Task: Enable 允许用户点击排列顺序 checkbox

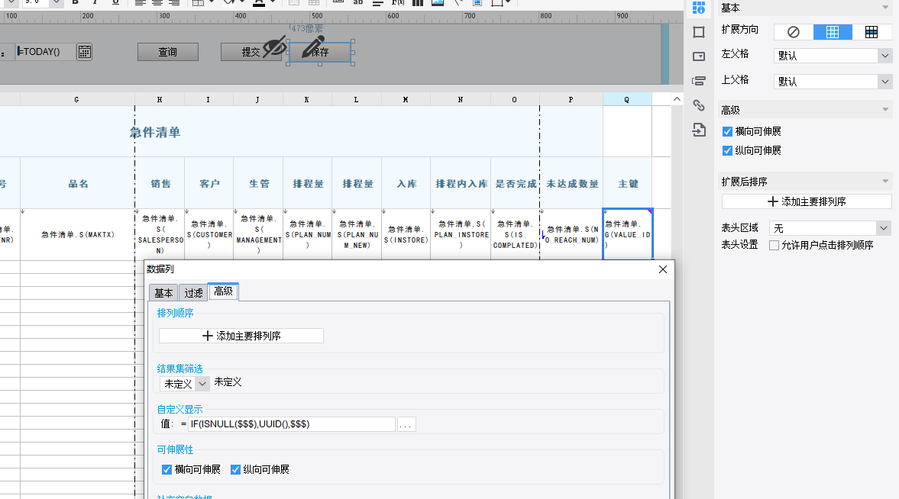Action: tap(774, 245)
